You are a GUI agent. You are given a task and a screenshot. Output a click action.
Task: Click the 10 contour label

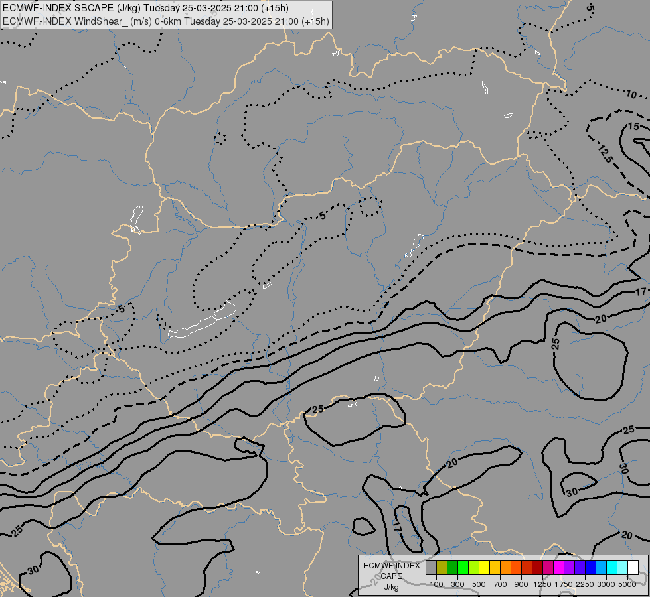tap(631, 94)
